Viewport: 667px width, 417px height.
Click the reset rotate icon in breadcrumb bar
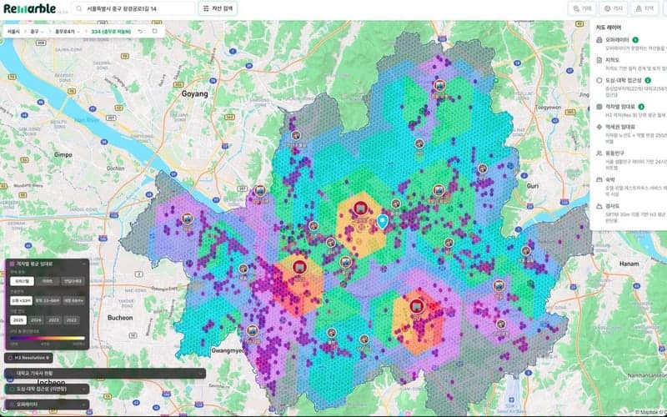click(x=154, y=31)
